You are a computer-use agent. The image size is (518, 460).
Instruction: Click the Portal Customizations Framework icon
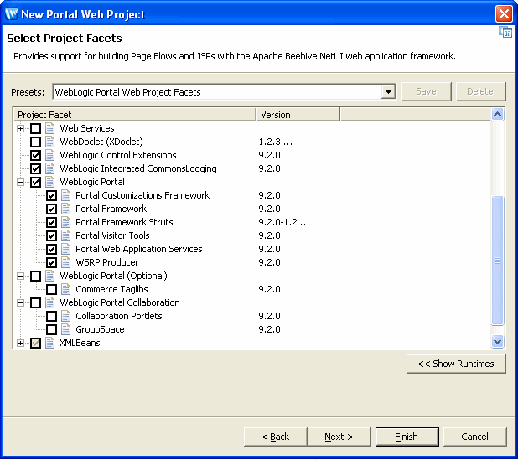65,195
